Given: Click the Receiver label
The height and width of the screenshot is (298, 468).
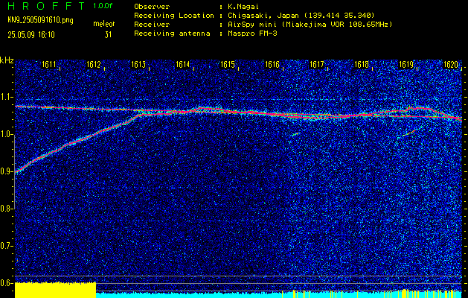Looking at the screenshot, I should point(152,25).
